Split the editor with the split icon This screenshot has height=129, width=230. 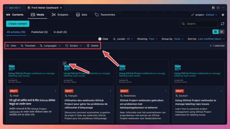(218, 8)
